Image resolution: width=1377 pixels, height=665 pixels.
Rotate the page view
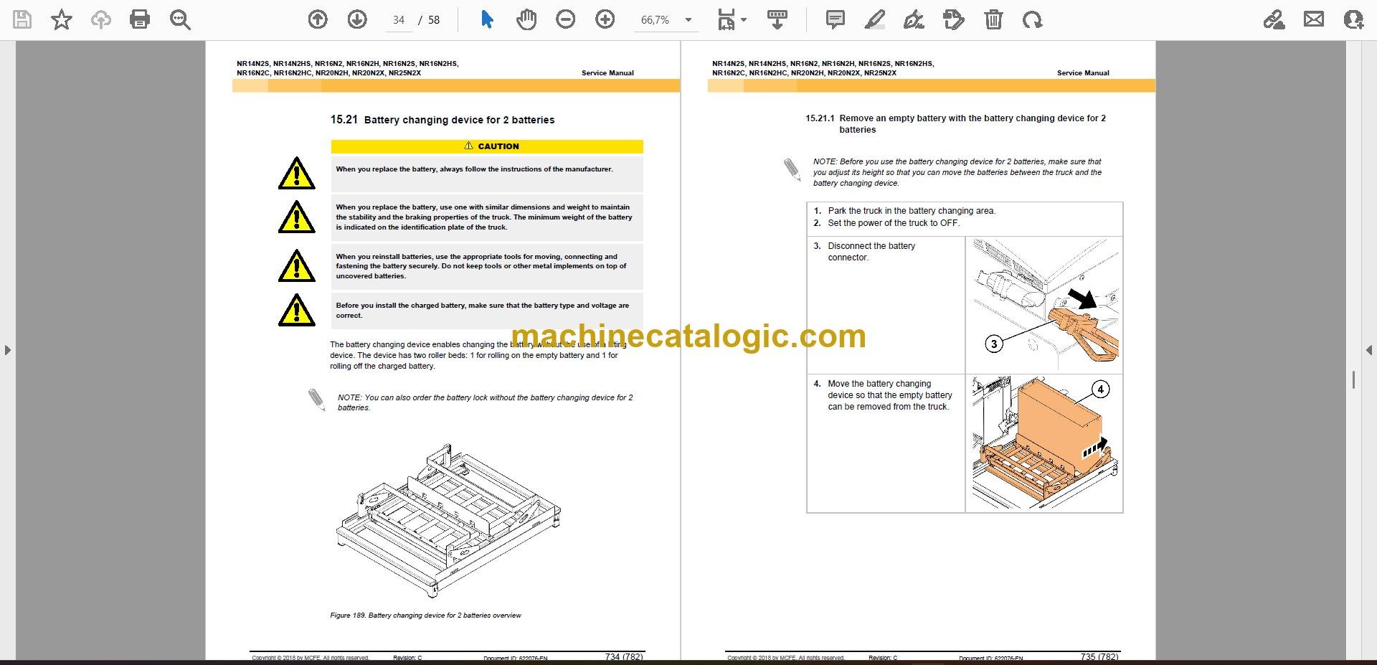pos(1033,20)
